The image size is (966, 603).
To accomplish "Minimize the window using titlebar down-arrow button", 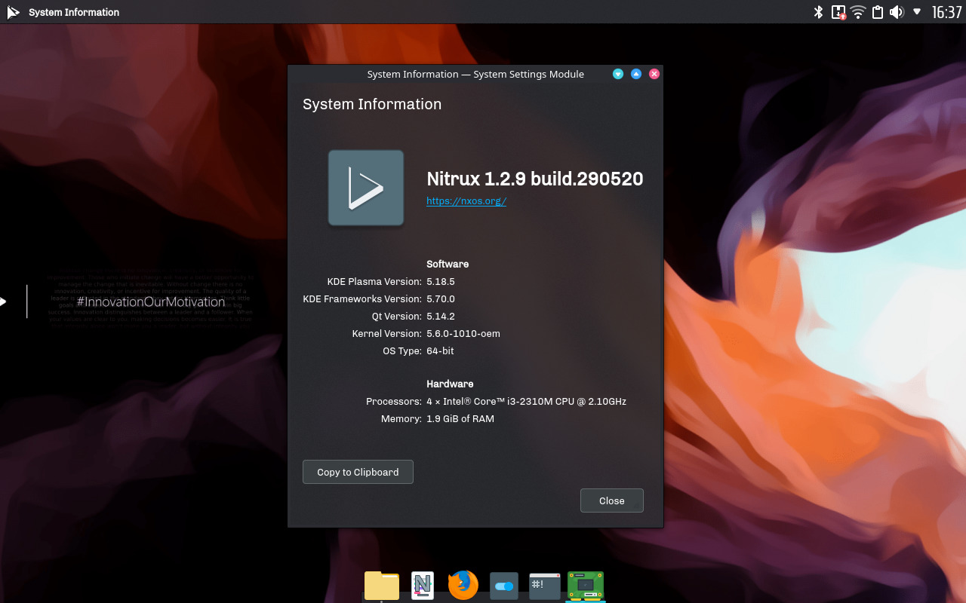I will [x=618, y=74].
